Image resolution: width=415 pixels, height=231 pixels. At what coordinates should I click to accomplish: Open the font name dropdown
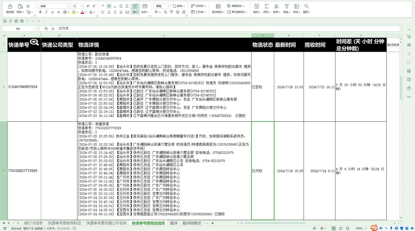pyautogui.click(x=68, y=5)
